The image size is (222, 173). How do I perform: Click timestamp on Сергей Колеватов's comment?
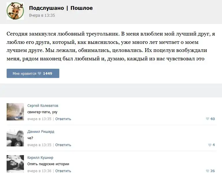39,119
